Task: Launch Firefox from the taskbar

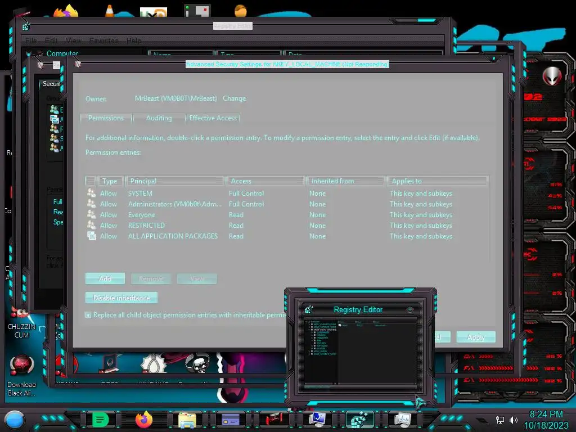Action: 143,420
